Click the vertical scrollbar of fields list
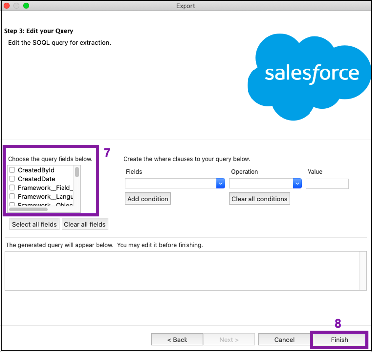Viewport: 372px width, 352px height. [77, 172]
